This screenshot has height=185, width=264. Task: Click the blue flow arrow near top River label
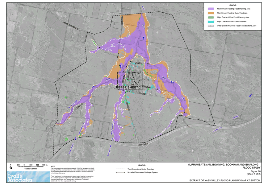[145, 38]
